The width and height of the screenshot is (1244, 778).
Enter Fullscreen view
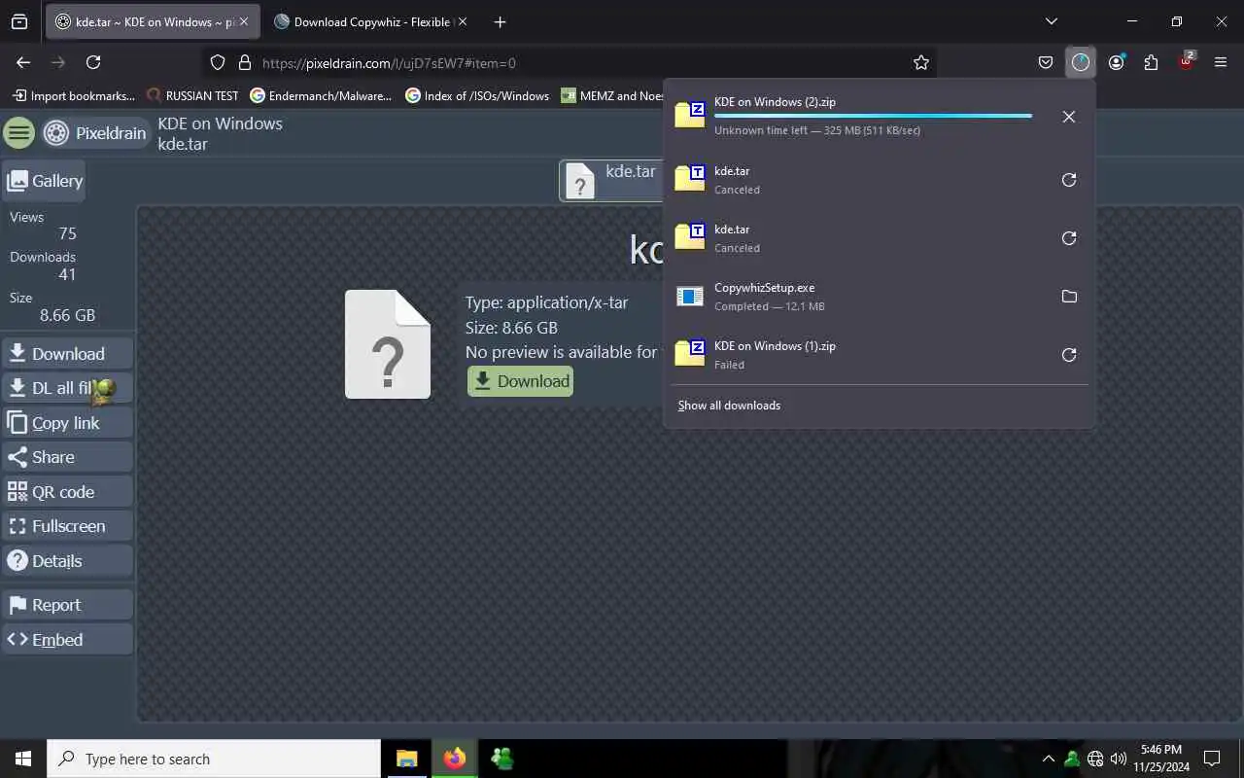[67, 526]
